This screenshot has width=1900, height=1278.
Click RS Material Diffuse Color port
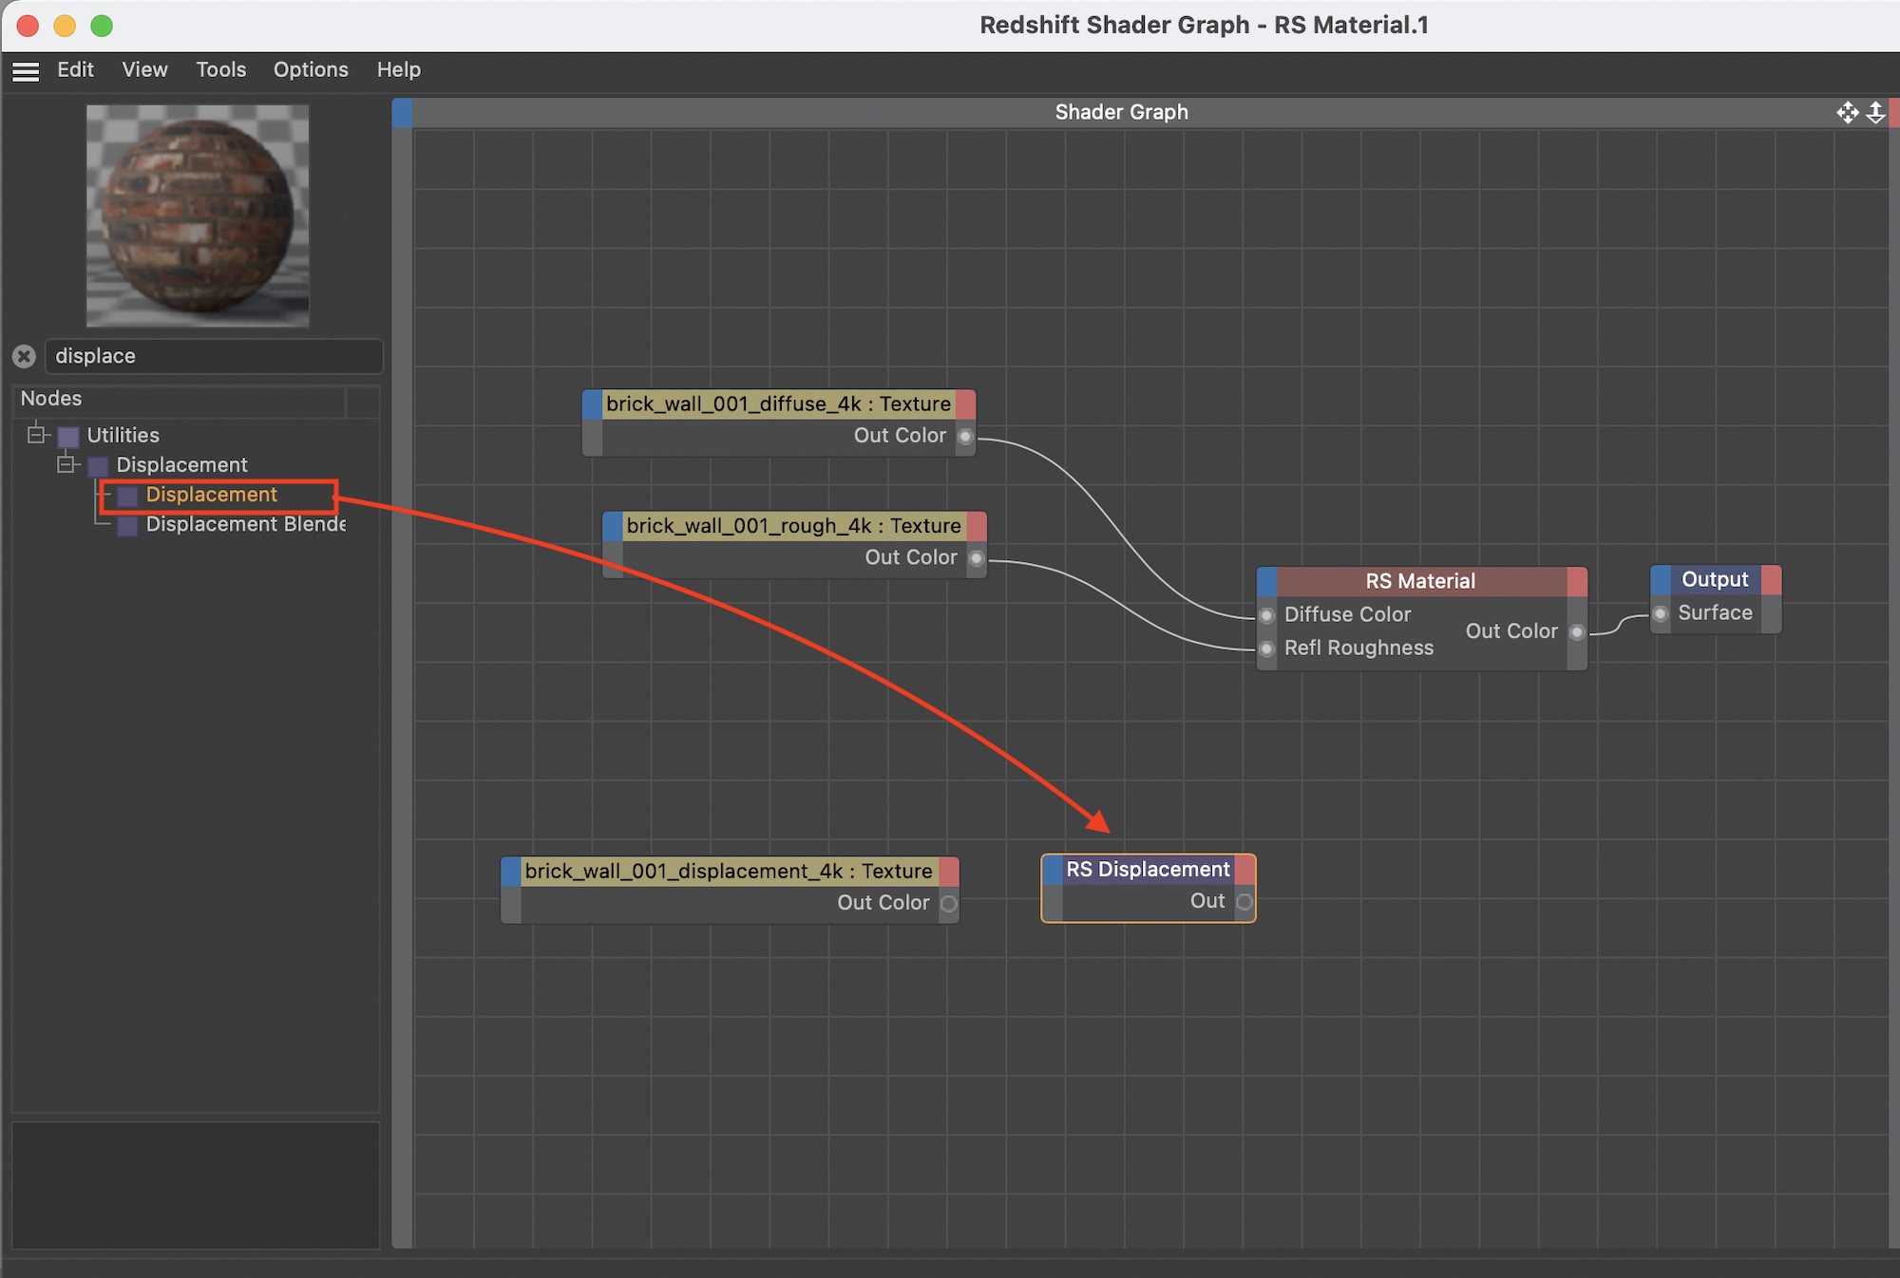[x=1266, y=615]
